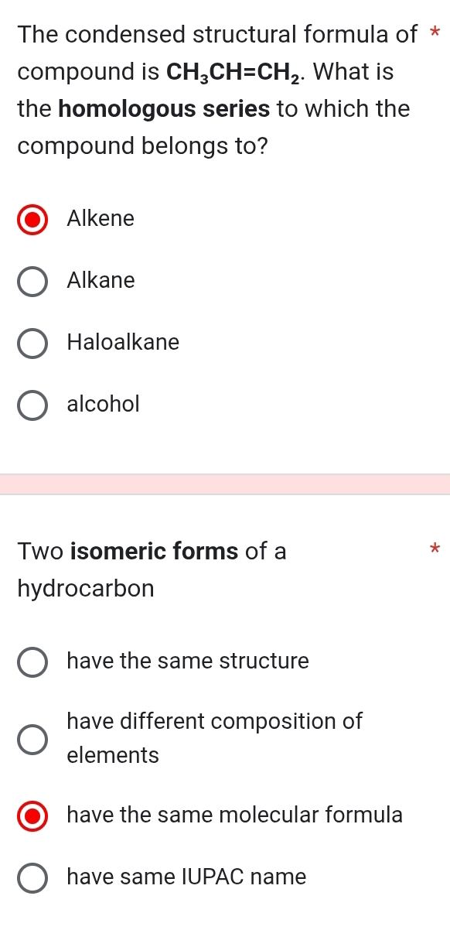This screenshot has height=930, width=450.
Task: Pick the alcohol answer choice
Action: coord(32,405)
